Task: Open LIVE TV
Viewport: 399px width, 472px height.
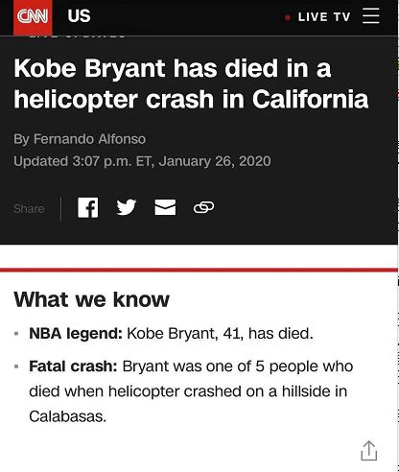Action: point(324,17)
